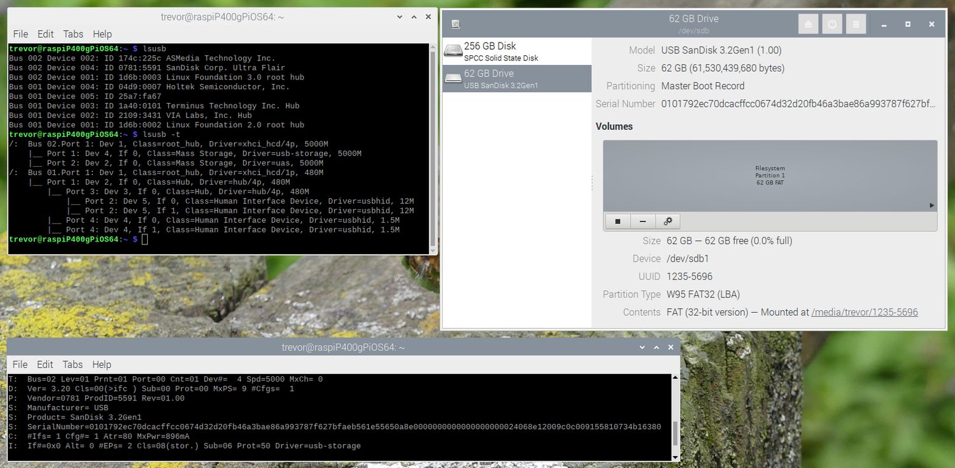Screen dimensions: 955x468
Task: Open the Disks hamburger drive options menu
Action: click(x=856, y=24)
